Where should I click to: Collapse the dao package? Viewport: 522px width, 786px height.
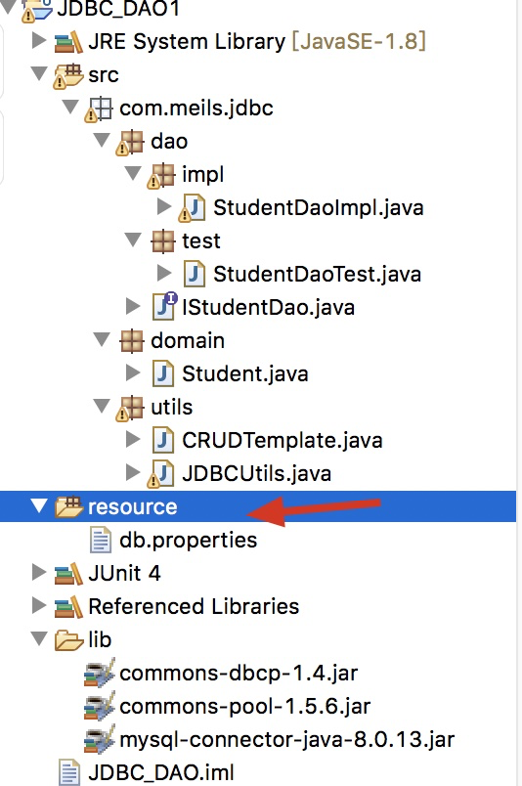[102, 140]
